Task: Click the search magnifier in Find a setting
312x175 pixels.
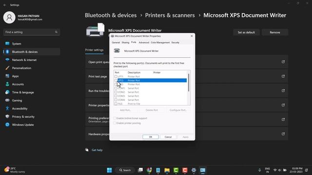Action: pos(56,32)
